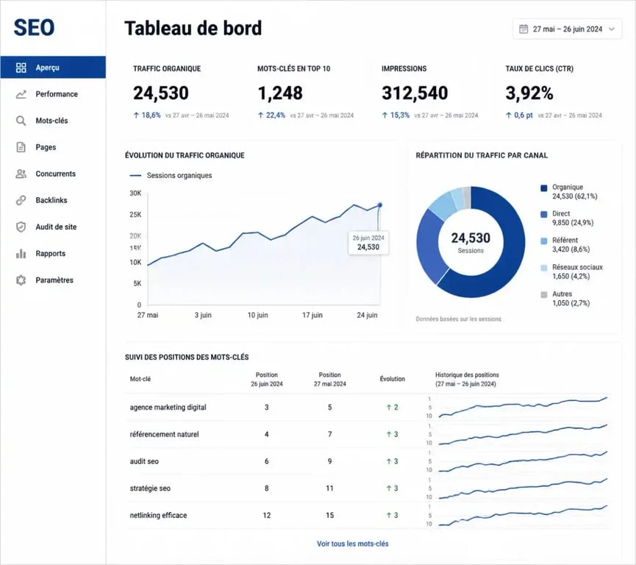Click the Performance chart icon
Image resolution: width=636 pixels, height=565 pixels.
[21, 94]
